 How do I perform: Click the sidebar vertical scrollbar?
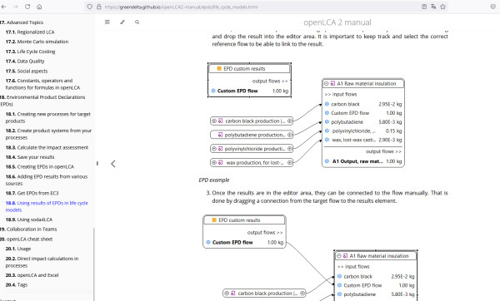pos(93,264)
